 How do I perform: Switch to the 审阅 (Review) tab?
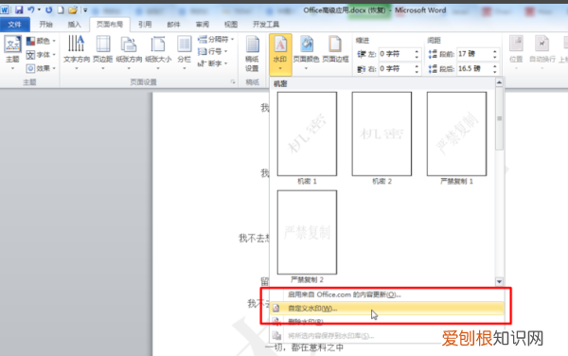(x=203, y=25)
